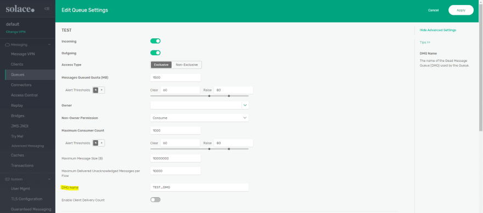Open Bridges in sidebar

click(18, 116)
